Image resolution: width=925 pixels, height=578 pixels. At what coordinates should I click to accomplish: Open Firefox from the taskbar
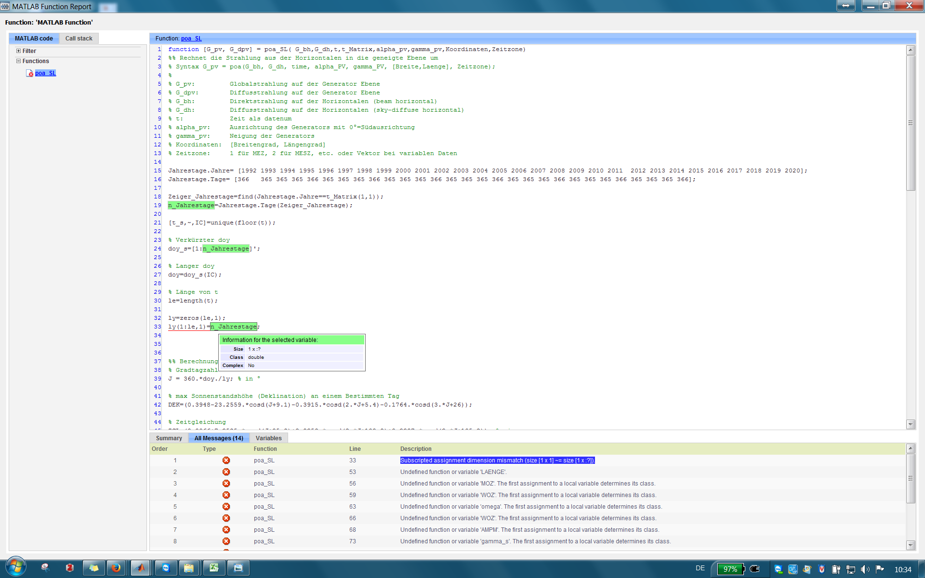pos(116,568)
